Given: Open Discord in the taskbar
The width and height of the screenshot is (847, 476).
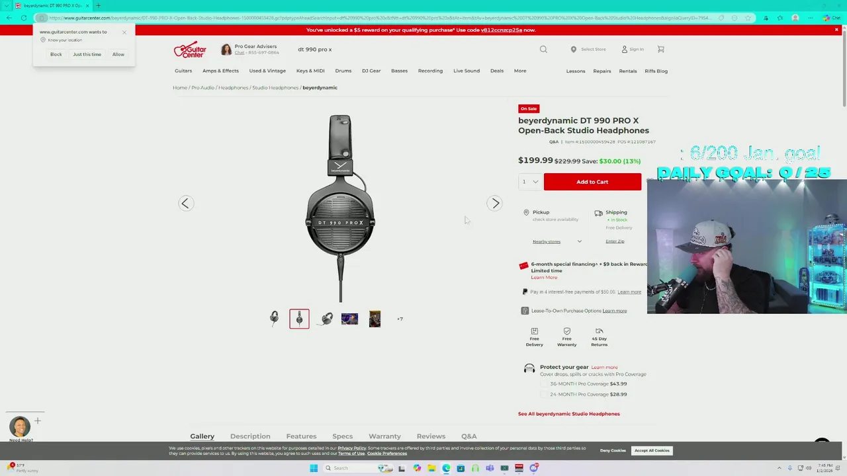Looking at the screenshot, I should click(x=533, y=468).
